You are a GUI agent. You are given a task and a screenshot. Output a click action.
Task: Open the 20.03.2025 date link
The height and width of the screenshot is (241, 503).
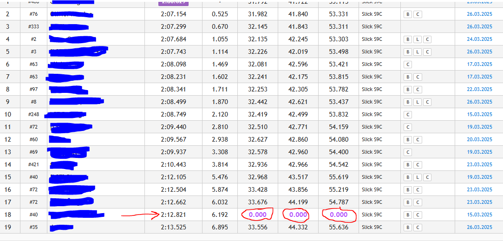480,140
